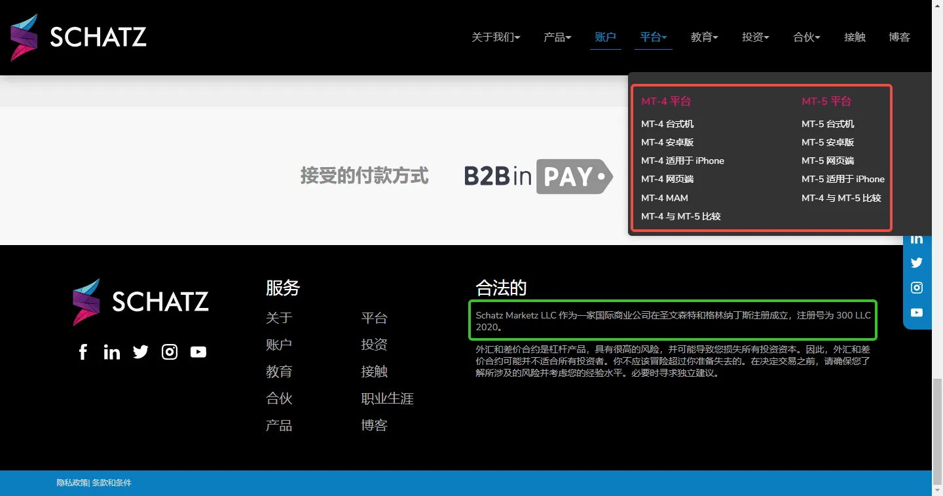Open footer link 关于
This screenshot has height=496, width=943.
(279, 318)
